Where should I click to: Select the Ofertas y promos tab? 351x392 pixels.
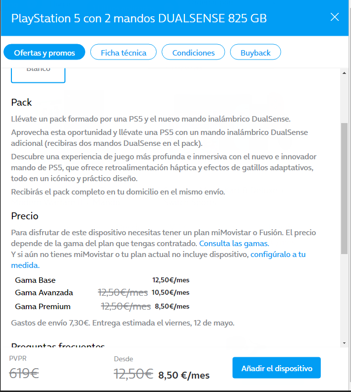click(x=45, y=52)
